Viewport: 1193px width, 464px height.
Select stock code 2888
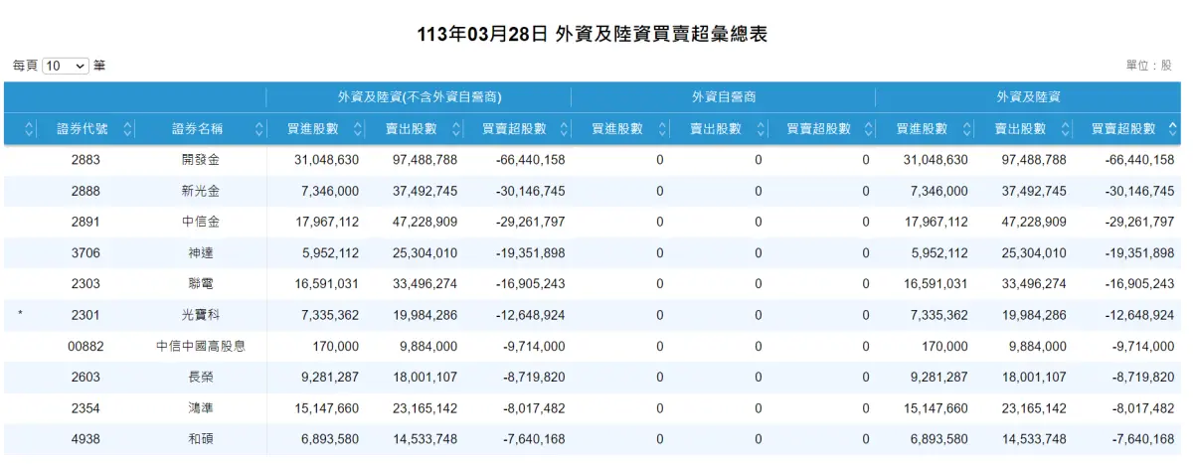coord(85,191)
